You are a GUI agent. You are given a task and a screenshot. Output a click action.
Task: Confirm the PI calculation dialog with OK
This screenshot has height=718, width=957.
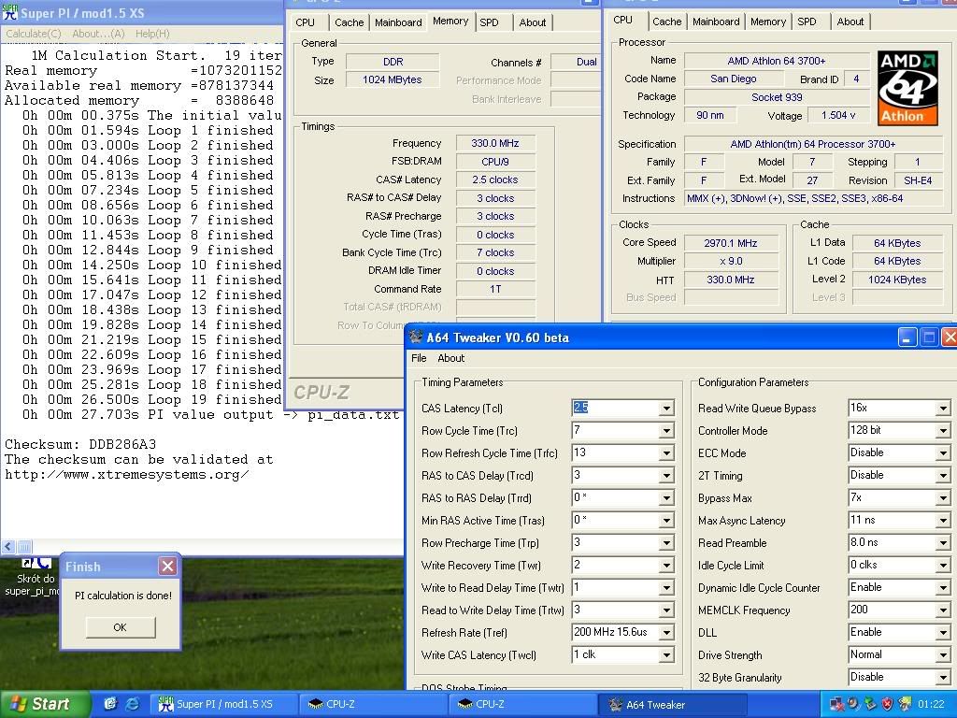click(x=121, y=627)
